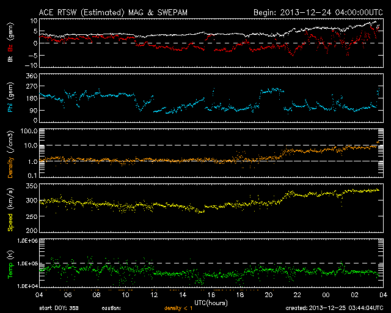The height and width of the screenshot is (313, 391).
Task: Click the '300' tick label on the Speed axis
Action: click(32, 201)
